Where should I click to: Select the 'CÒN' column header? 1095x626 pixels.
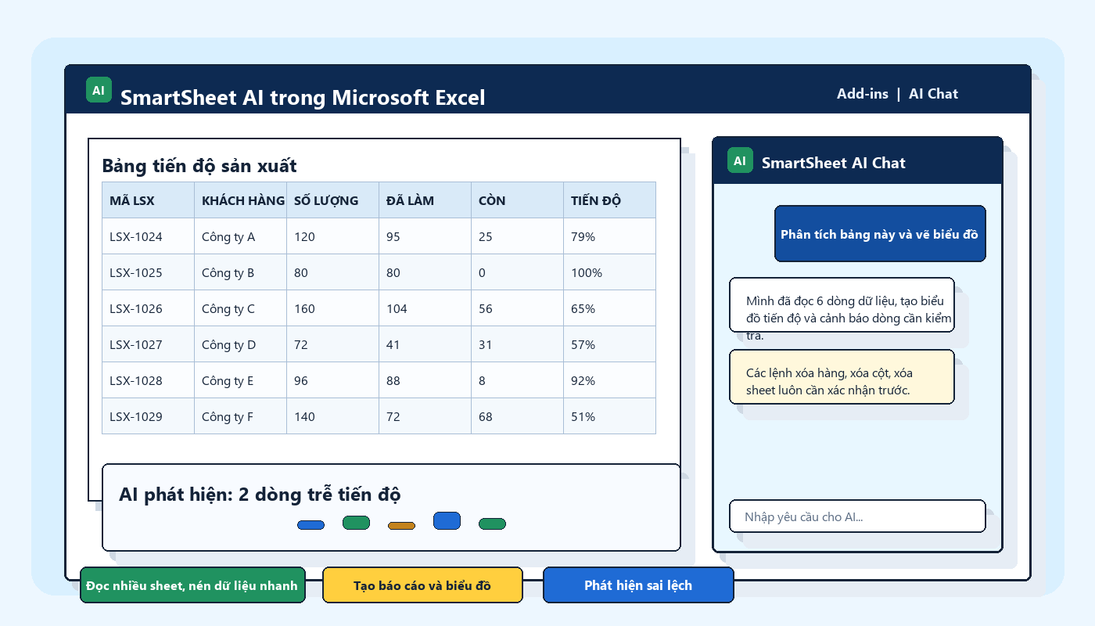coord(518,200)
